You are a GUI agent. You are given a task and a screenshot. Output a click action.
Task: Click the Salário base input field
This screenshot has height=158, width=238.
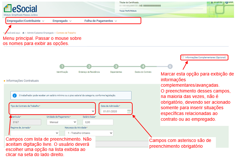[98, 122]
